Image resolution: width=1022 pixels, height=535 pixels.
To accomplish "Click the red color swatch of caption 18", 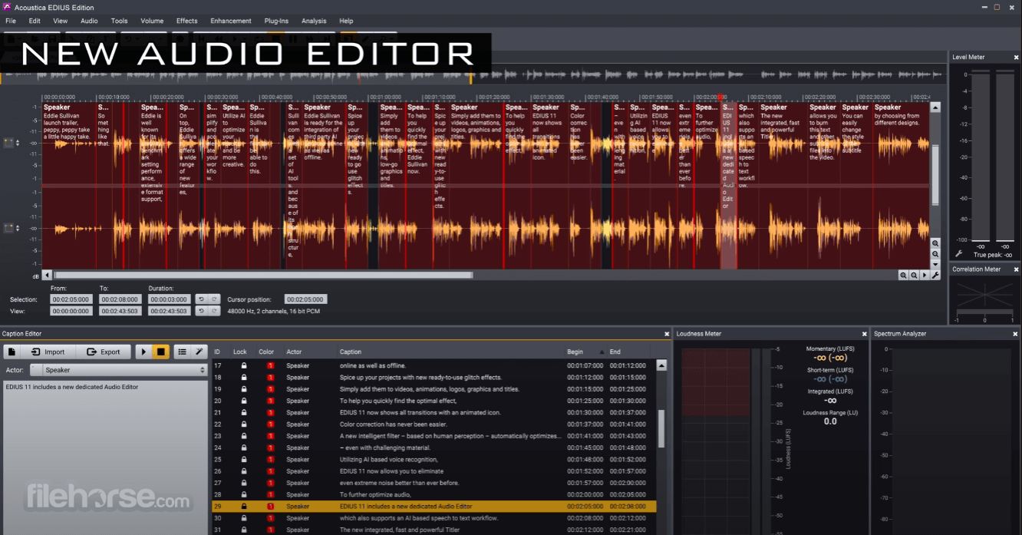I will (x=270, y=378).
